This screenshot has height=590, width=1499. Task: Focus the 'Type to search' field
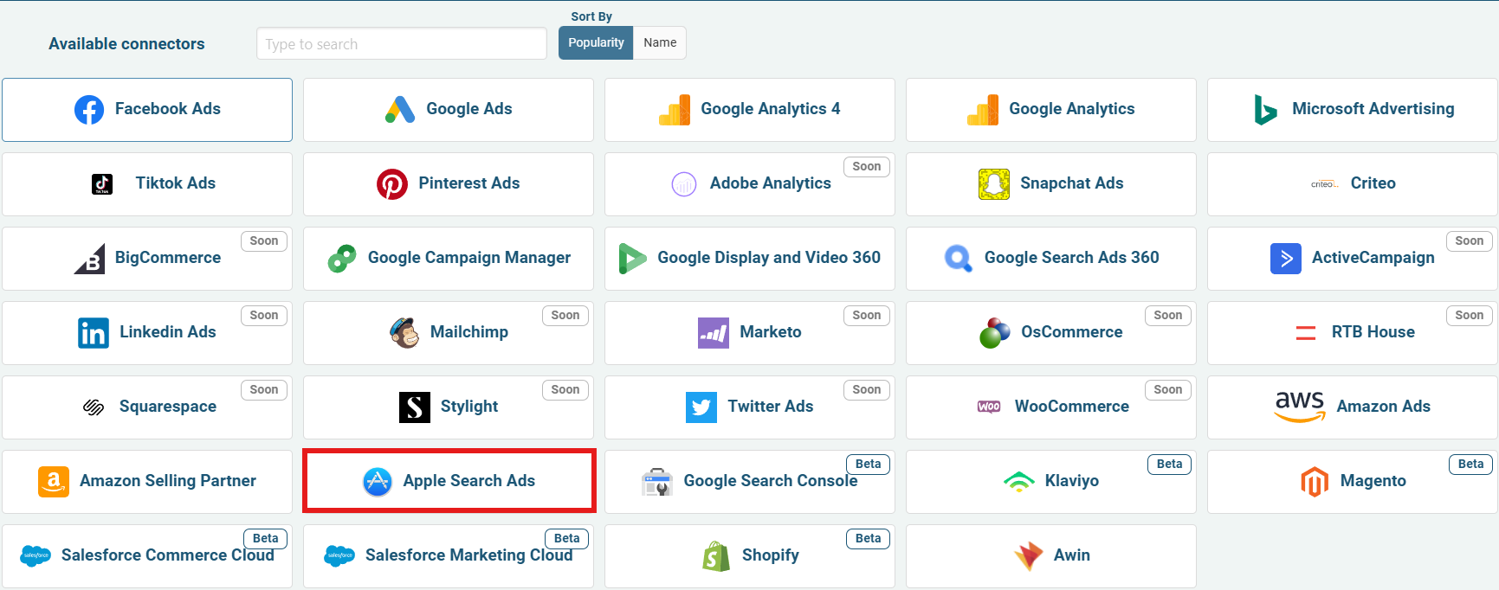click(401, 44)
